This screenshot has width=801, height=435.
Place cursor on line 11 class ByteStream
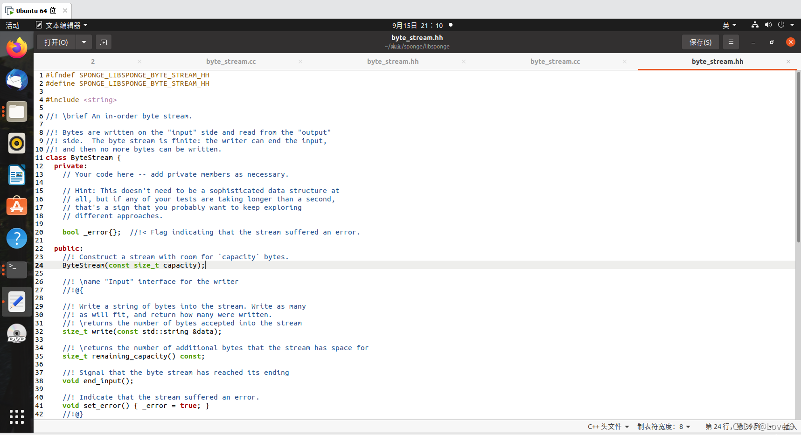click(83, 158)
